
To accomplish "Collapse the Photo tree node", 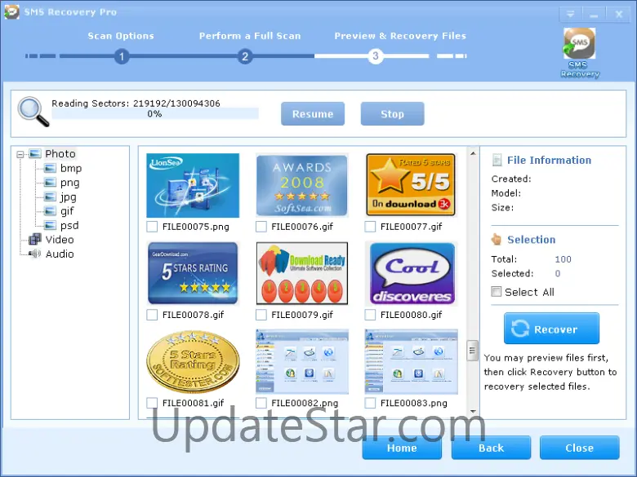I will (x=20, y=154).
